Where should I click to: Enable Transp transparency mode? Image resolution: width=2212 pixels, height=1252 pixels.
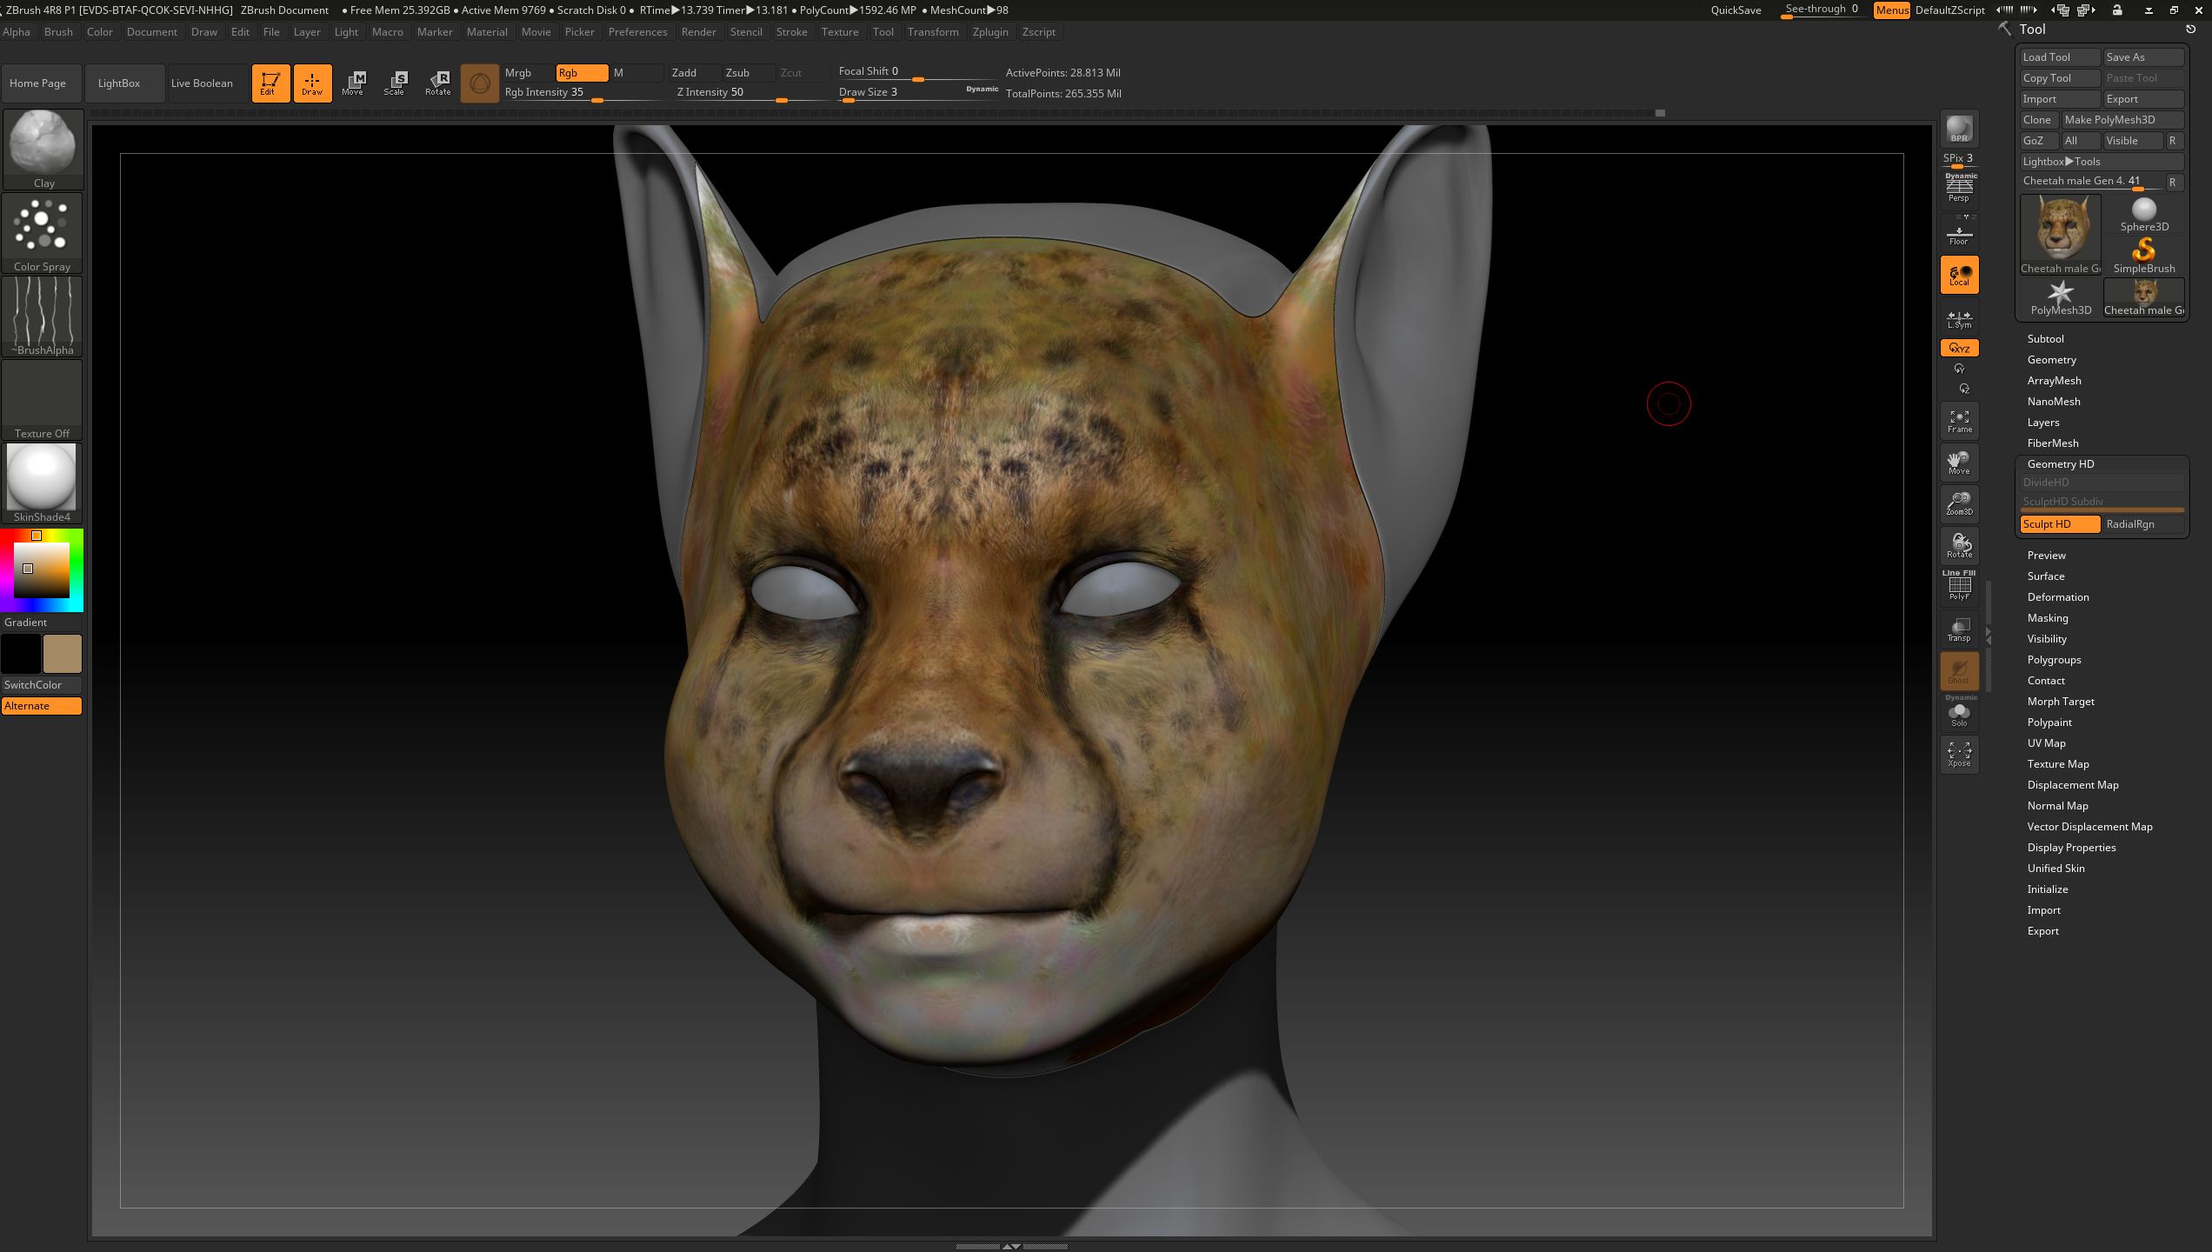1959,629
